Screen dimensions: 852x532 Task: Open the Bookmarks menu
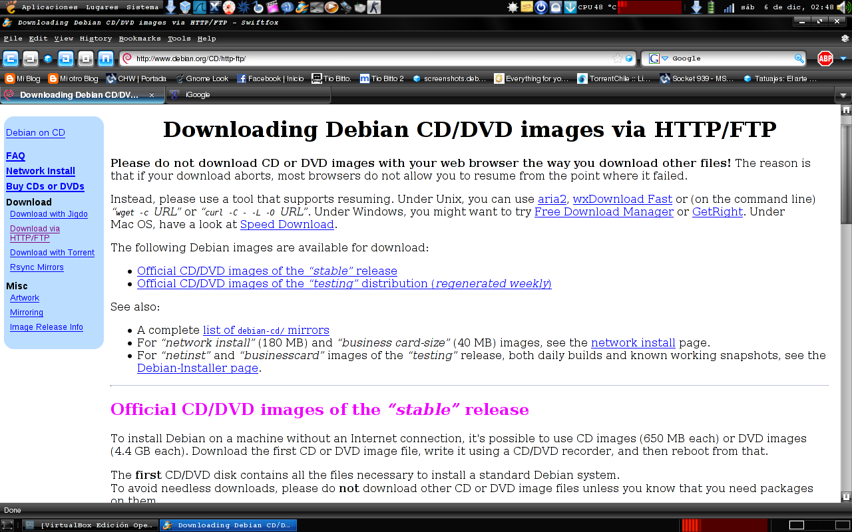140,38
